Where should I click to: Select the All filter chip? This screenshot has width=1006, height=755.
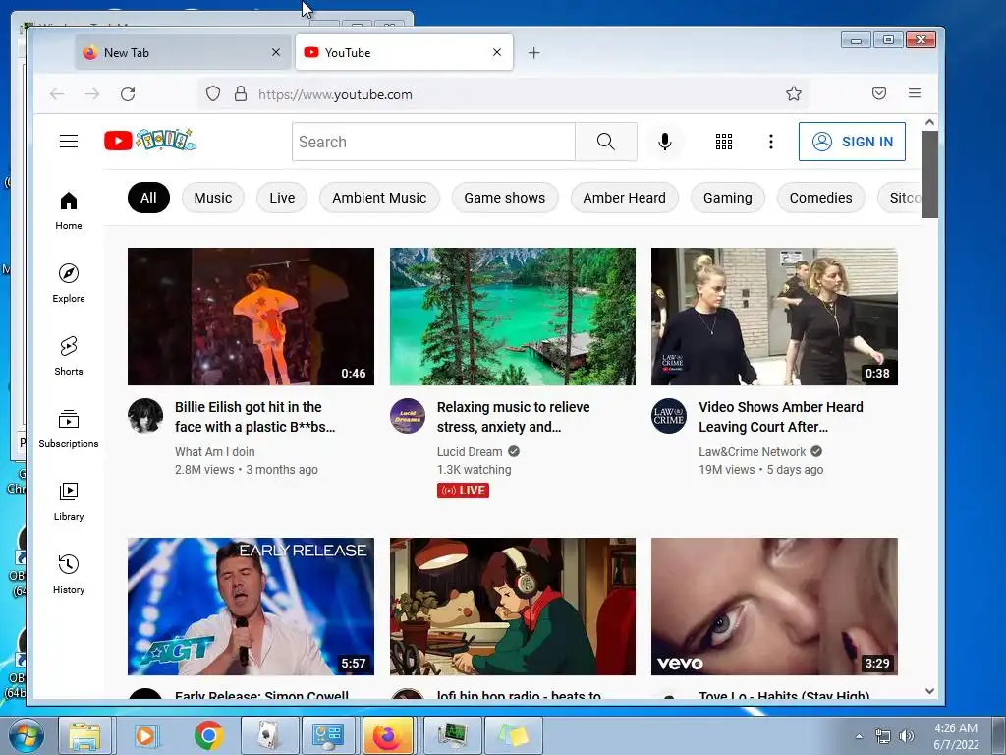(148, 198)
